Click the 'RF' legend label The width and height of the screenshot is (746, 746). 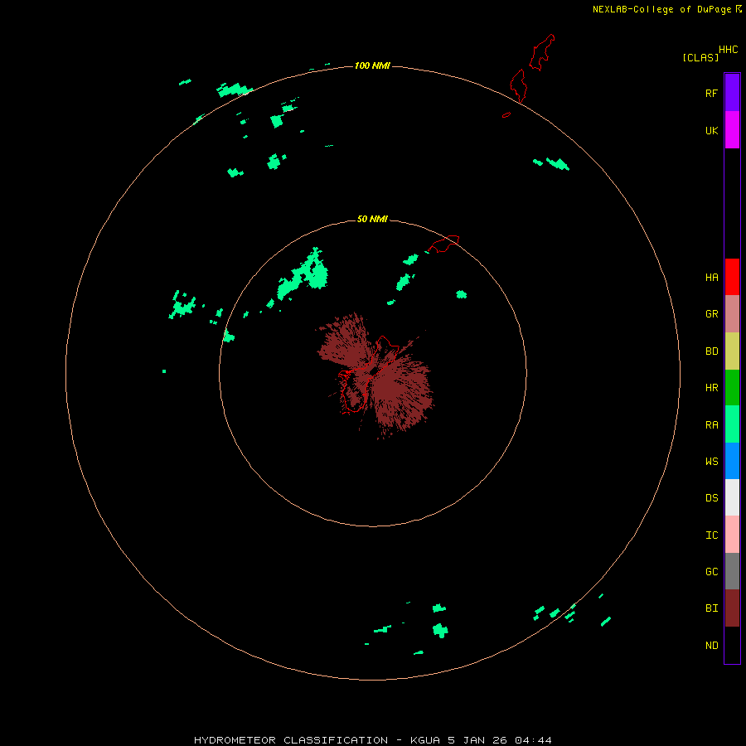pyautogui.click(x=711, y=93)
